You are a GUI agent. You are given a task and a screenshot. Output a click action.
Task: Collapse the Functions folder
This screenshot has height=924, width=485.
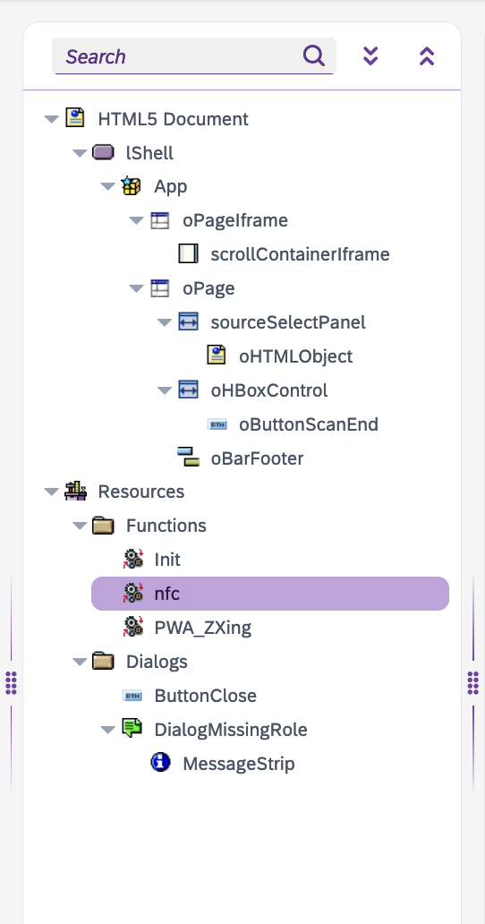click(80, 525)
